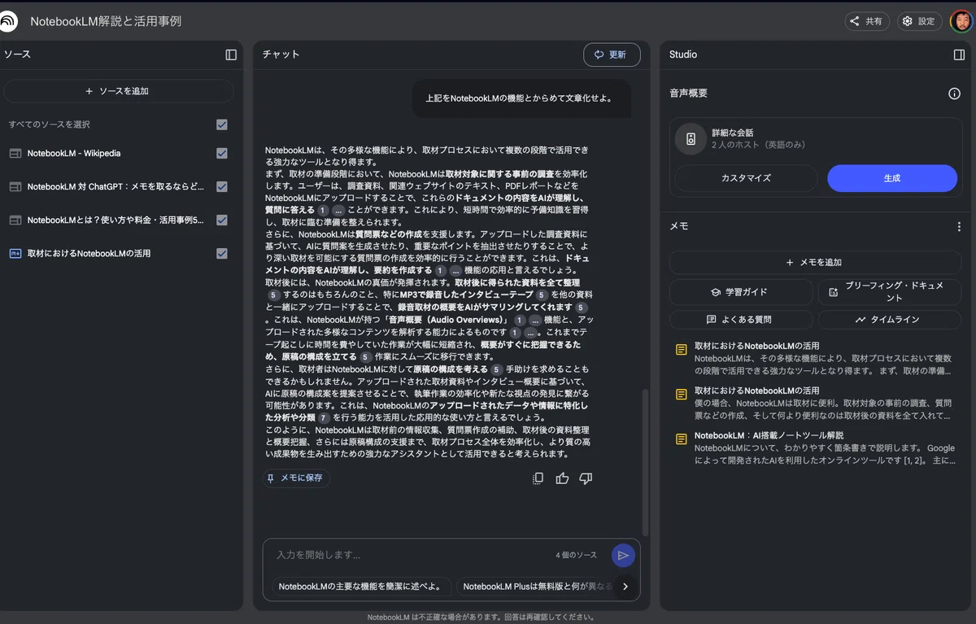
Task: Open the 学習ガイド option
Action: click(x=740, y=292)
